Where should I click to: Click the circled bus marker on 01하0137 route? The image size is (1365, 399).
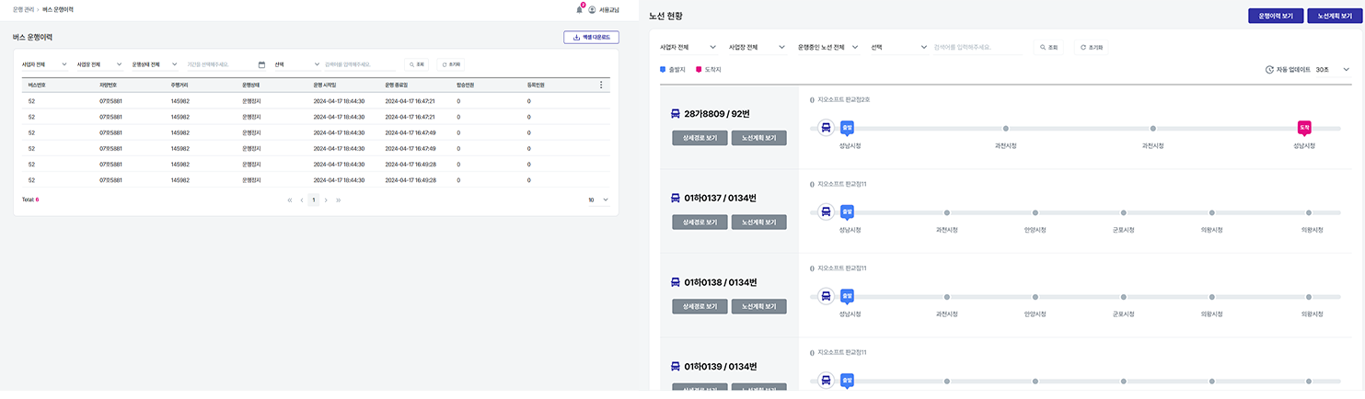pos(826,211)
